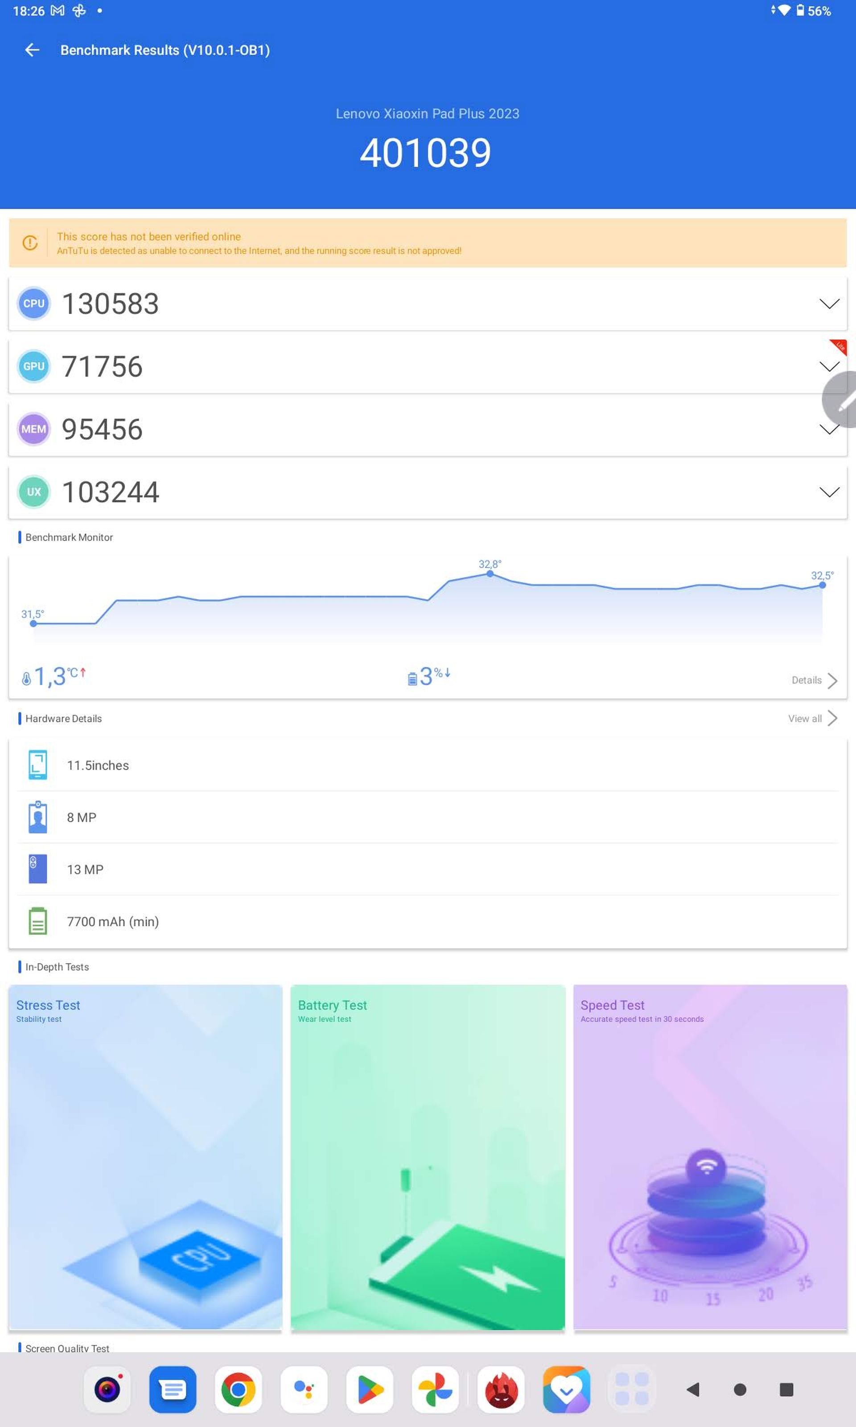Image resolution: width=856 pixels, height=1427 pixels.
Task: Open Hardware Details View all
Action: [x=812, y=718]
